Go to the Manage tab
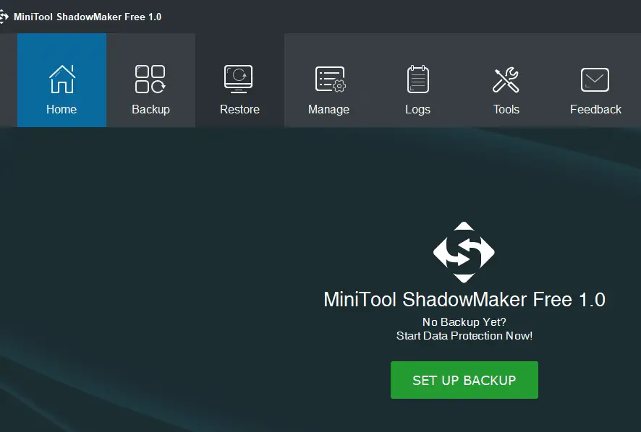641x432 pixels. point(328,80)
